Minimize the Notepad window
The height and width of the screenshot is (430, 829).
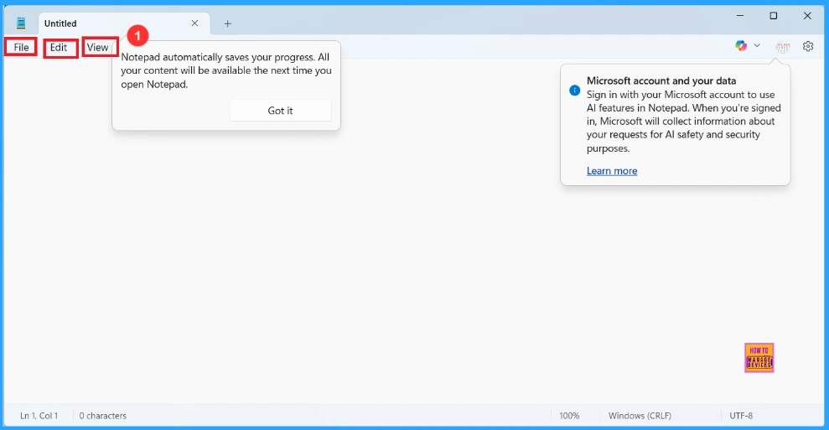tap(740, 16)
